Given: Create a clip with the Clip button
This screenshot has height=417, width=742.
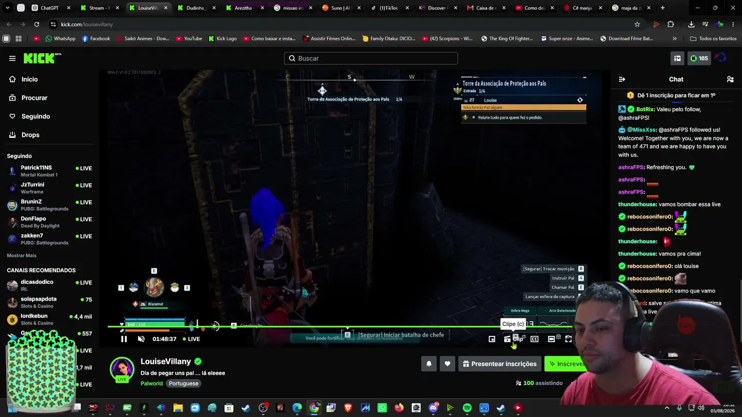Looking at the screenshot, I should [514, 339].
